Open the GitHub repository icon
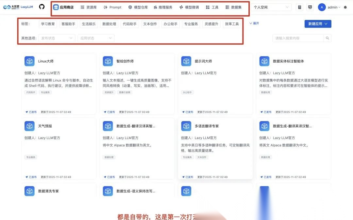The width and height of the screenshot is (353, 220). (42, 7)
